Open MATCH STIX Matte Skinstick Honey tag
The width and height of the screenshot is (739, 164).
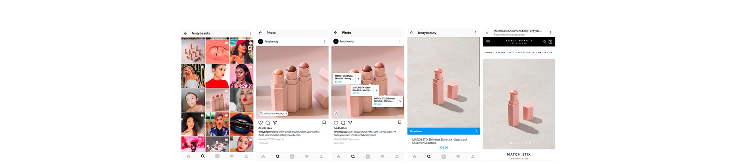point(346,79)
